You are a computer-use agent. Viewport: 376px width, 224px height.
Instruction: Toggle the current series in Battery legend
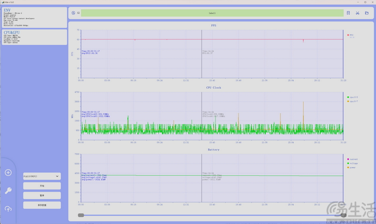point(353,159)
